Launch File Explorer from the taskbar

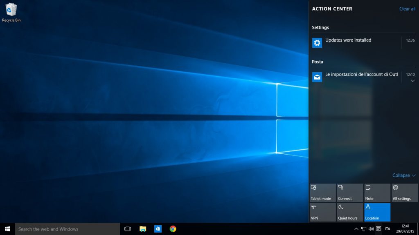(143, 229)
